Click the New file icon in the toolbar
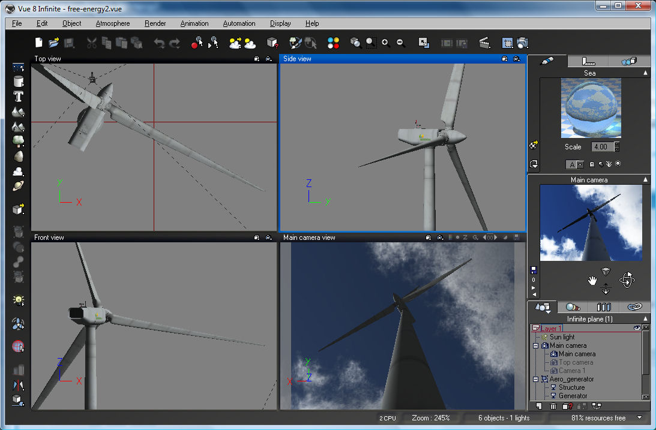This screenshot has height=430, width=656. pyautogui.click(x=39, y=43)
